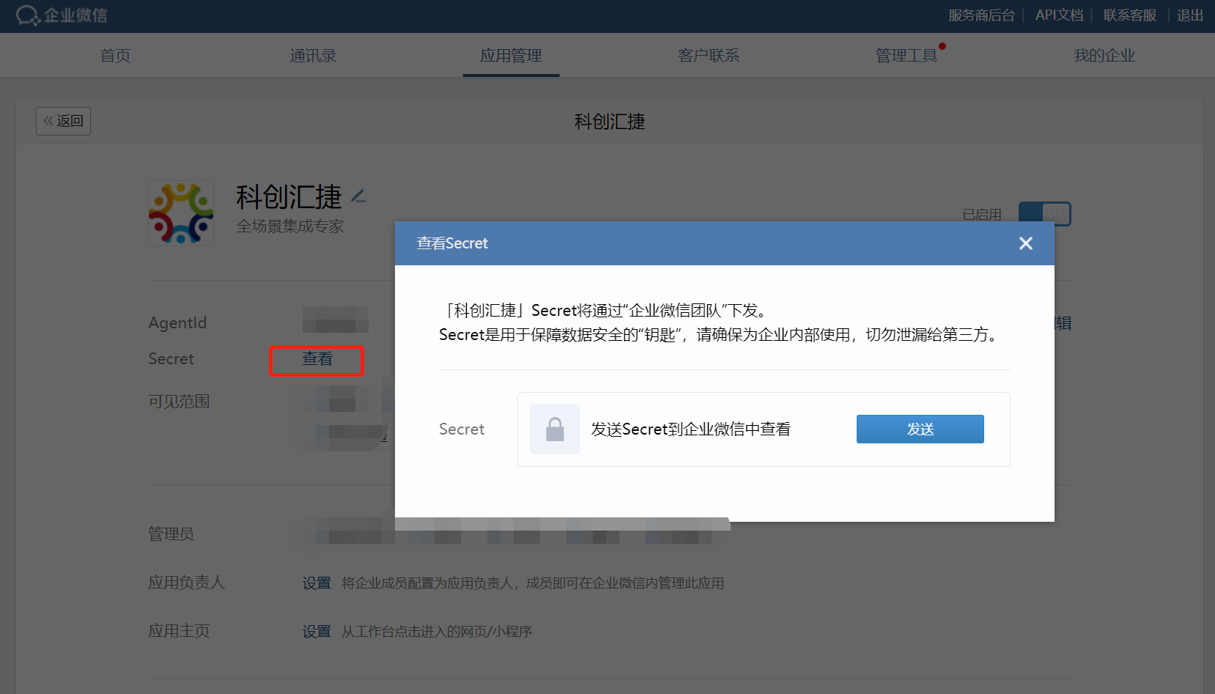Switch to 我的企业 tab
The image size is (1215, 694).
coord(1104,56)
